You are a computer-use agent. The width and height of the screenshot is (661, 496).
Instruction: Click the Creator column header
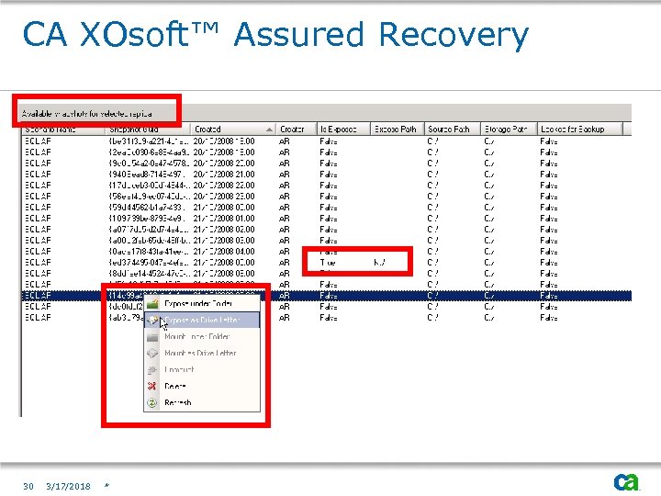(x=297, y=130)
